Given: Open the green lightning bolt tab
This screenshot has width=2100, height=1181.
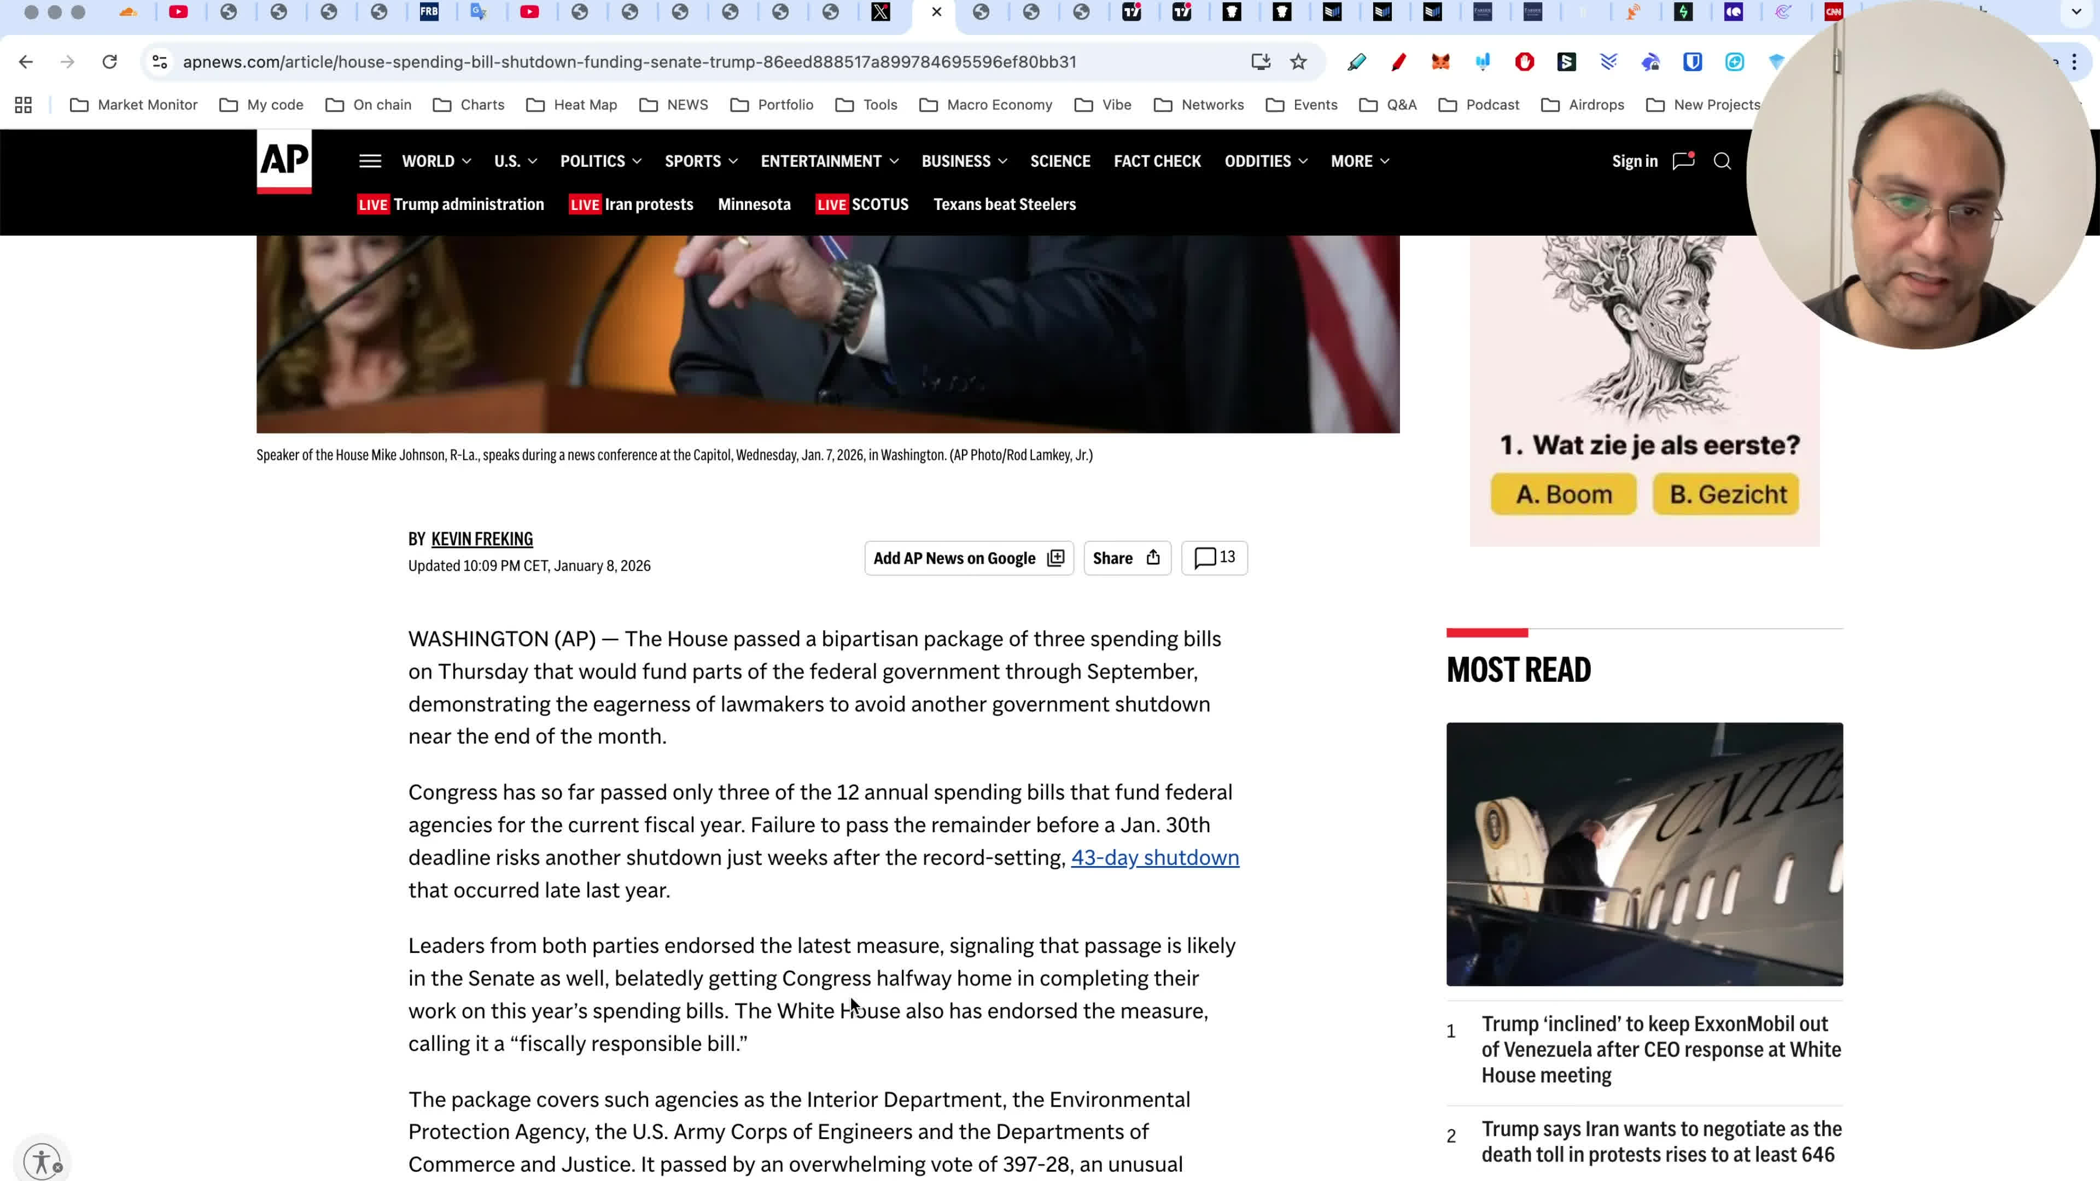Looking at the screenshot, I should point(1683,12).
